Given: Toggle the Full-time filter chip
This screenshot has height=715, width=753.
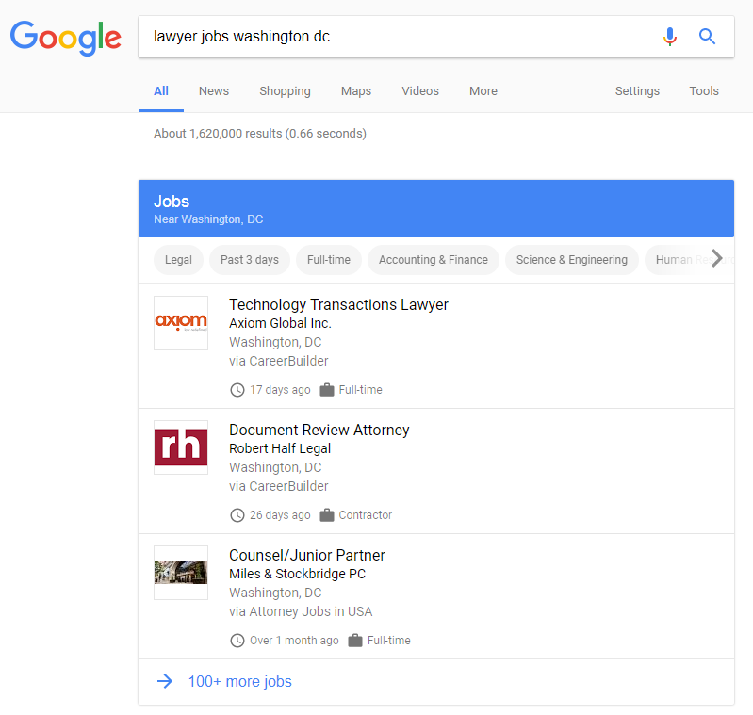Looking at the screenshot, I should [329, 260].
